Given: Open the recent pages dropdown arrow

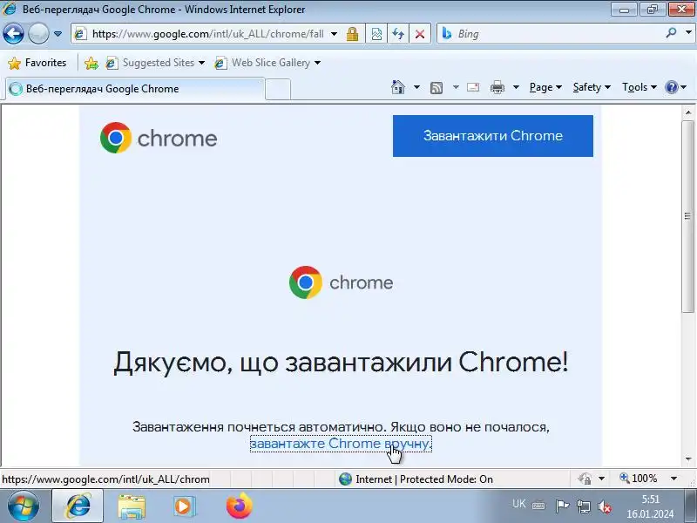Looking at the screenshot, I should point(58,34).
